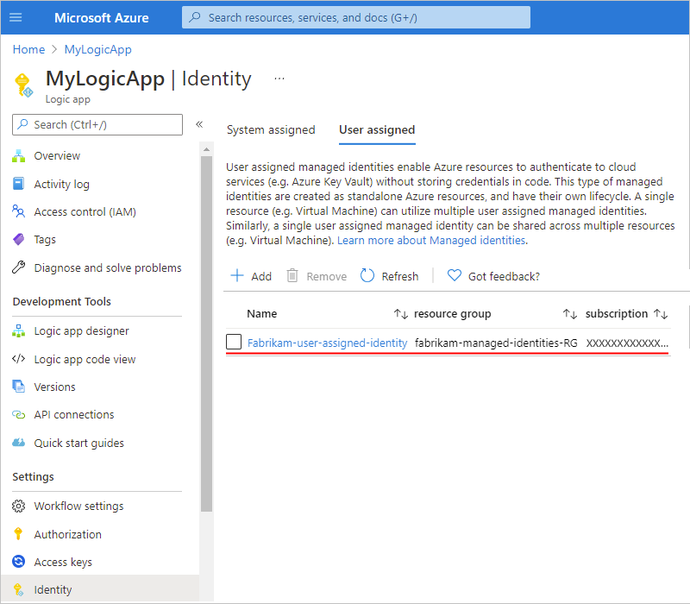Focus the sidebar Search (Ctrl+/) field
The height and width of the screenshot is (604, 690).
tap(97, 124)
